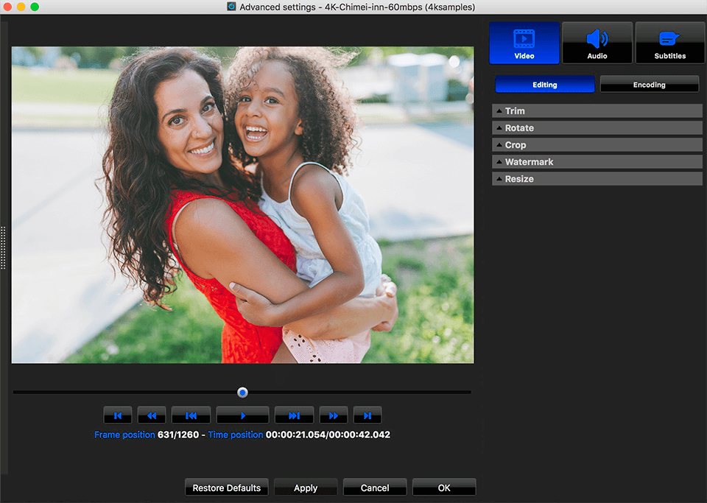
Task: Jump to the first frame
Action: coord(118,415)
